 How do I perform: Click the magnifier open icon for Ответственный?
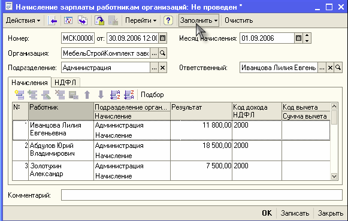[x=338, y=68]
